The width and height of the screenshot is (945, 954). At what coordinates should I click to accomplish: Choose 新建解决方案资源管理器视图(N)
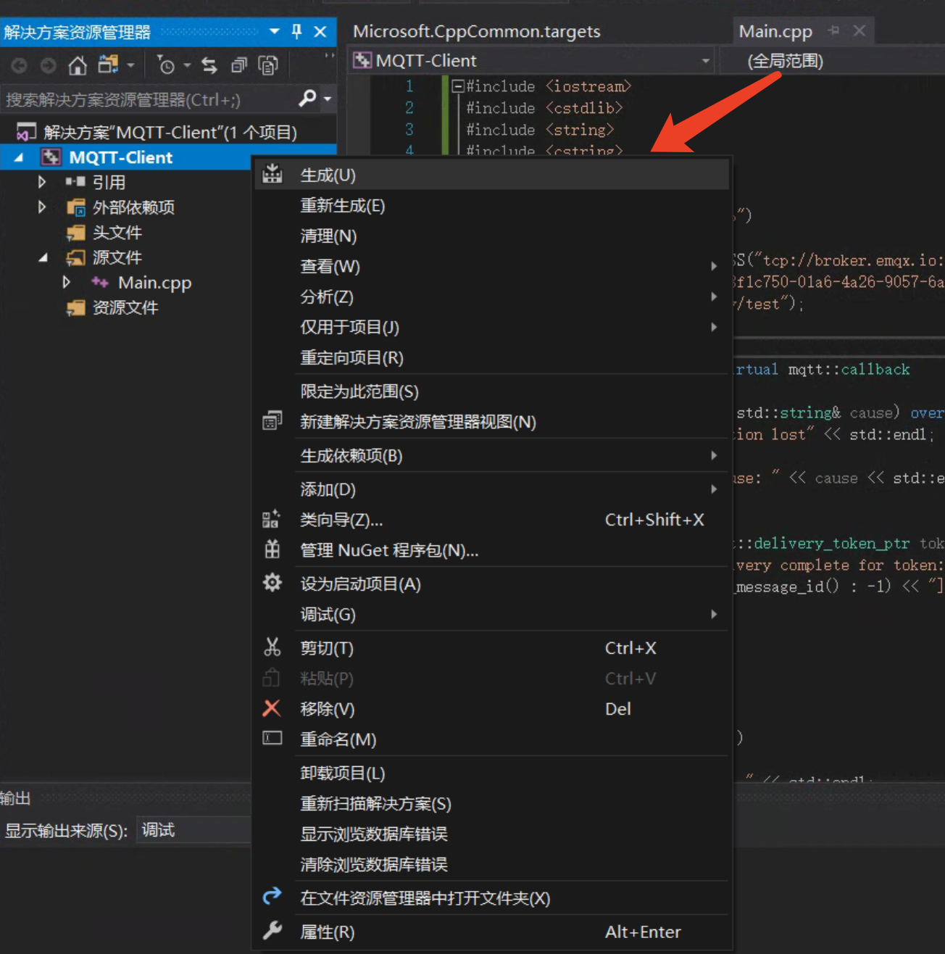(491, 422)
